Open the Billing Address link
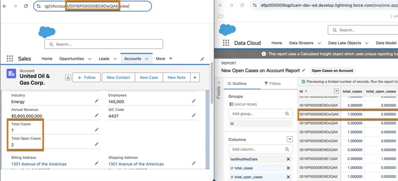This screenshot has height=181, width=398. tap(39, 164)
